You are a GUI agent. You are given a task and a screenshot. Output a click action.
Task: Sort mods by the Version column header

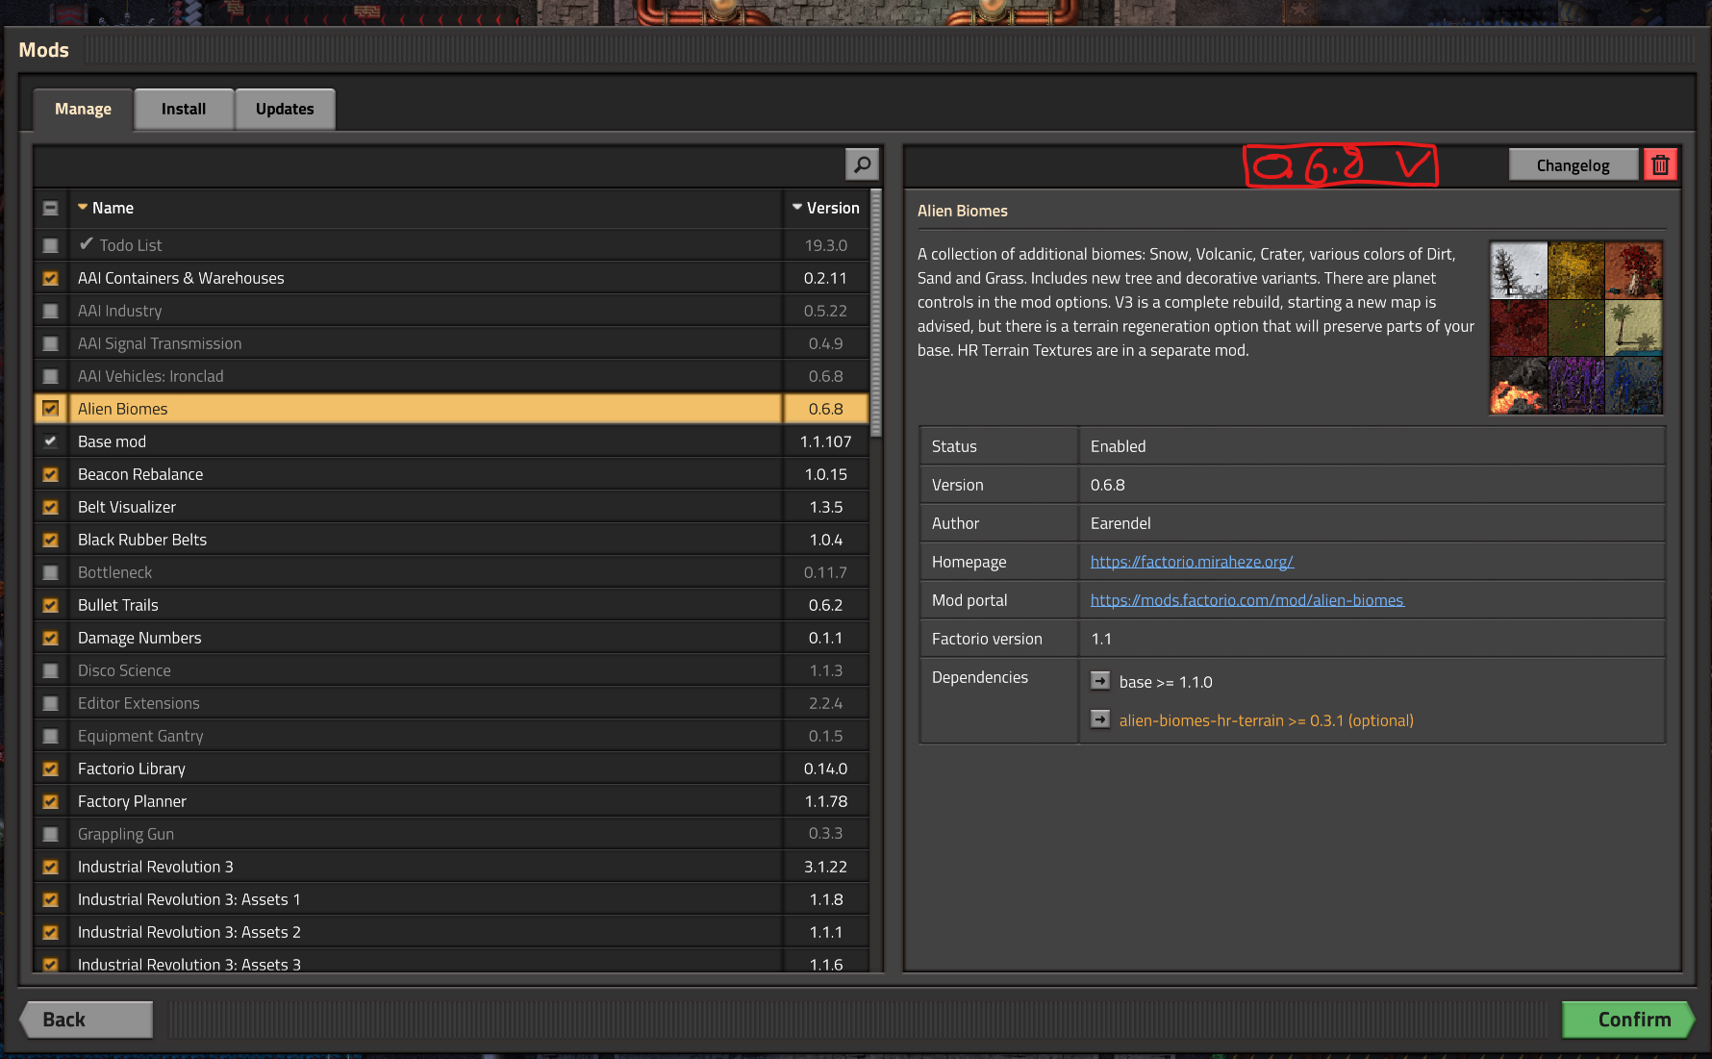click(825, 208)
